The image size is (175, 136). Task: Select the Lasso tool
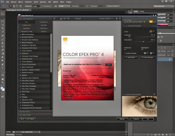[2, 21]
